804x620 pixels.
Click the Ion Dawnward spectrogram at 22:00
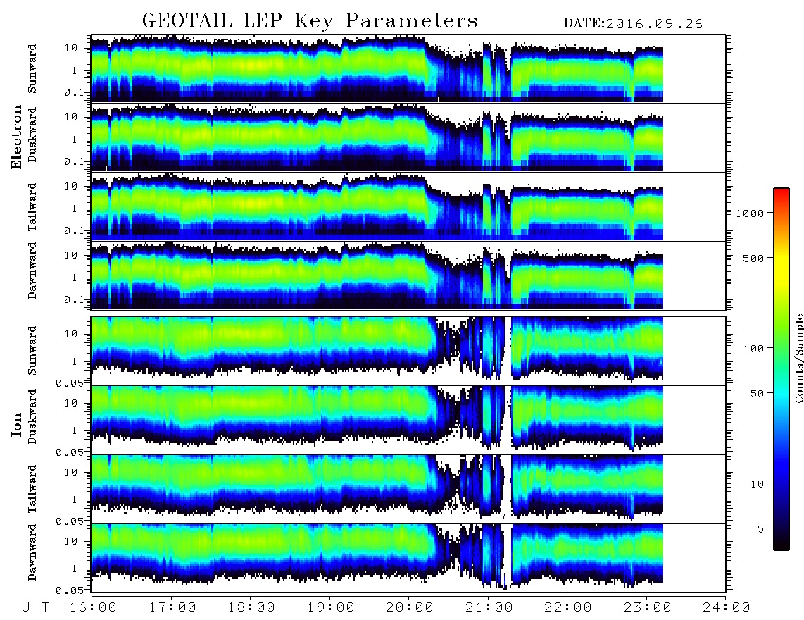[x=567, y=557]
